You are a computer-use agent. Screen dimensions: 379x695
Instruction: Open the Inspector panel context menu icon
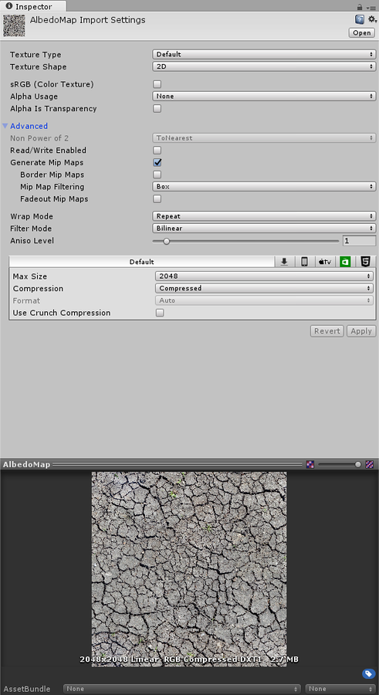(x=371, y=8)
